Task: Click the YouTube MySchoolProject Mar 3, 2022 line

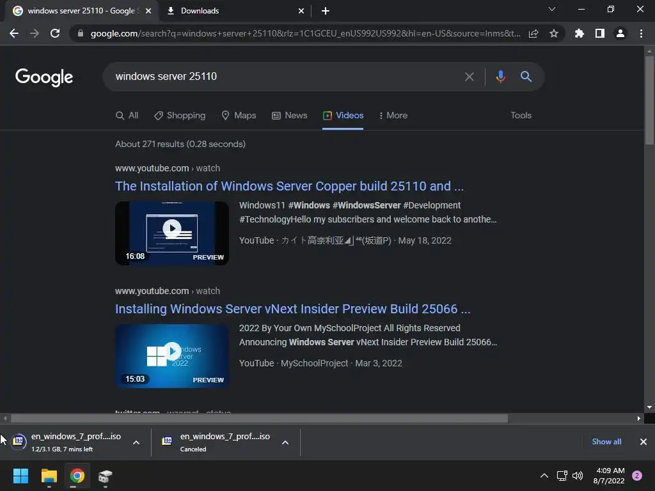Action: pos(320,363)
